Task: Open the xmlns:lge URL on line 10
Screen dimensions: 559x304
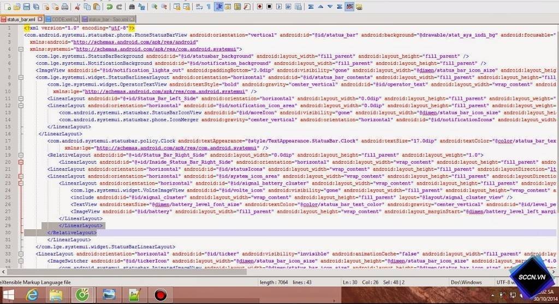Action: [x=165, y=92]
